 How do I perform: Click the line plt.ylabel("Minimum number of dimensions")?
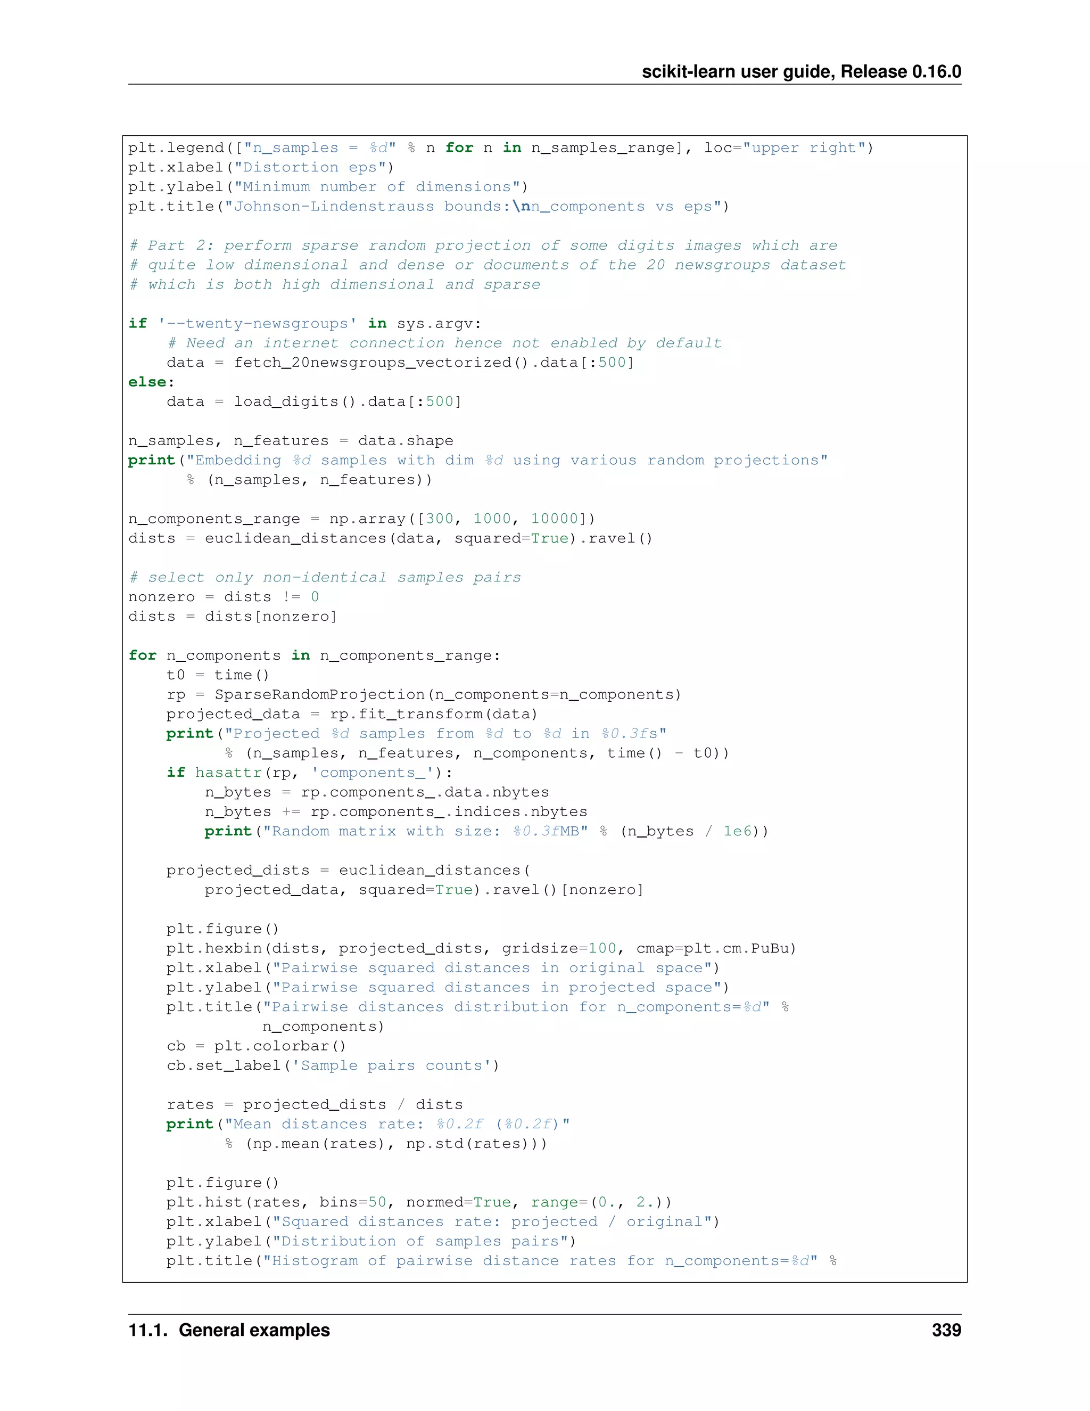(x=328, y=187)
